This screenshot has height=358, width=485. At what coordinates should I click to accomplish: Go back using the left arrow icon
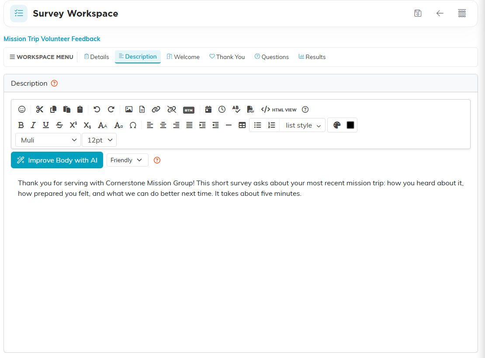coord(440,13)
